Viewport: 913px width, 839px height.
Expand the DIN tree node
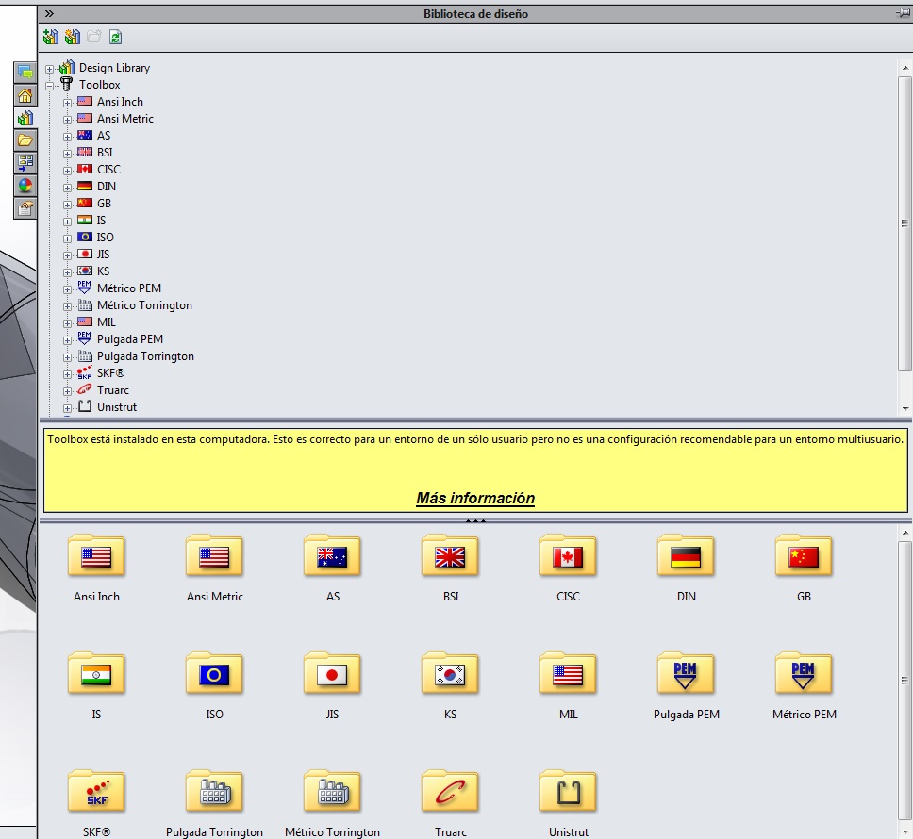pyautogui.click(x=67, y=188)
